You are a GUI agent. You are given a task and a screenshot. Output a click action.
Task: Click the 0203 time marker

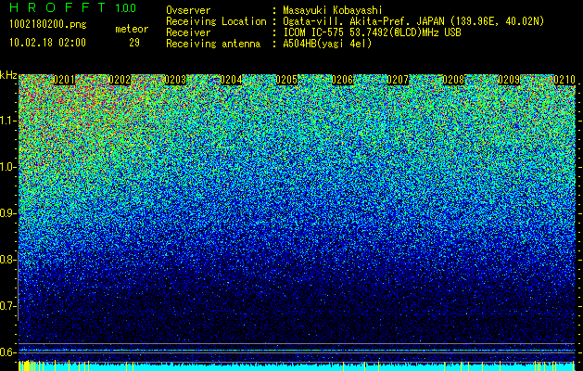[x=175, y=80]
